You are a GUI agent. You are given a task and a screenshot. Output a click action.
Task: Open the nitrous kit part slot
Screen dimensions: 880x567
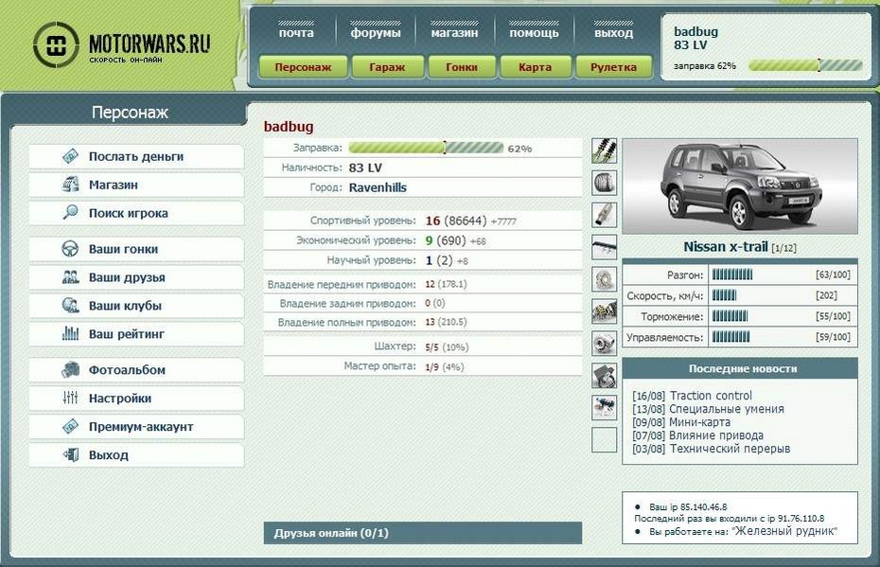pyautogui.click(x=605, y=407)
